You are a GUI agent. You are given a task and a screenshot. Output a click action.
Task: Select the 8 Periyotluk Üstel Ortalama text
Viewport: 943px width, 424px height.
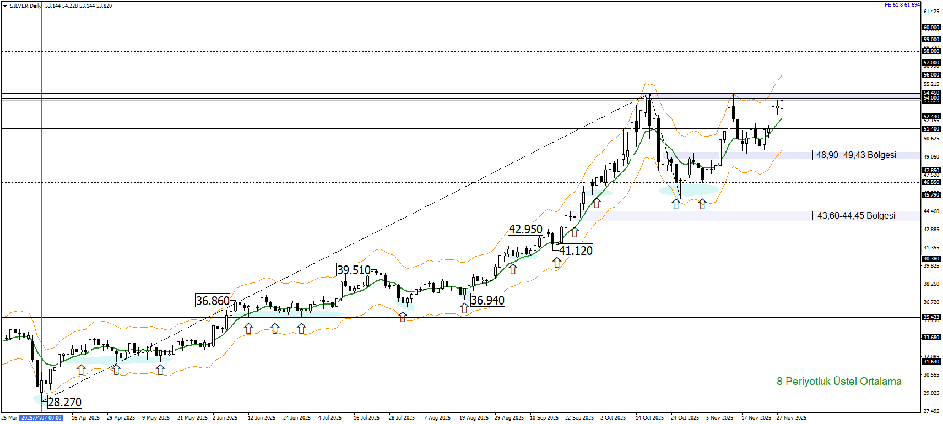pos(839,382)
